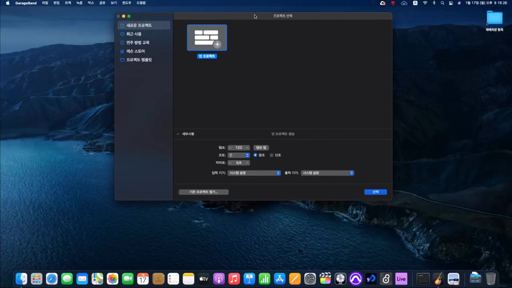Open 연주 방법 교육 lessons section
The width and height of the screenshot is (512, 288).
138,42
